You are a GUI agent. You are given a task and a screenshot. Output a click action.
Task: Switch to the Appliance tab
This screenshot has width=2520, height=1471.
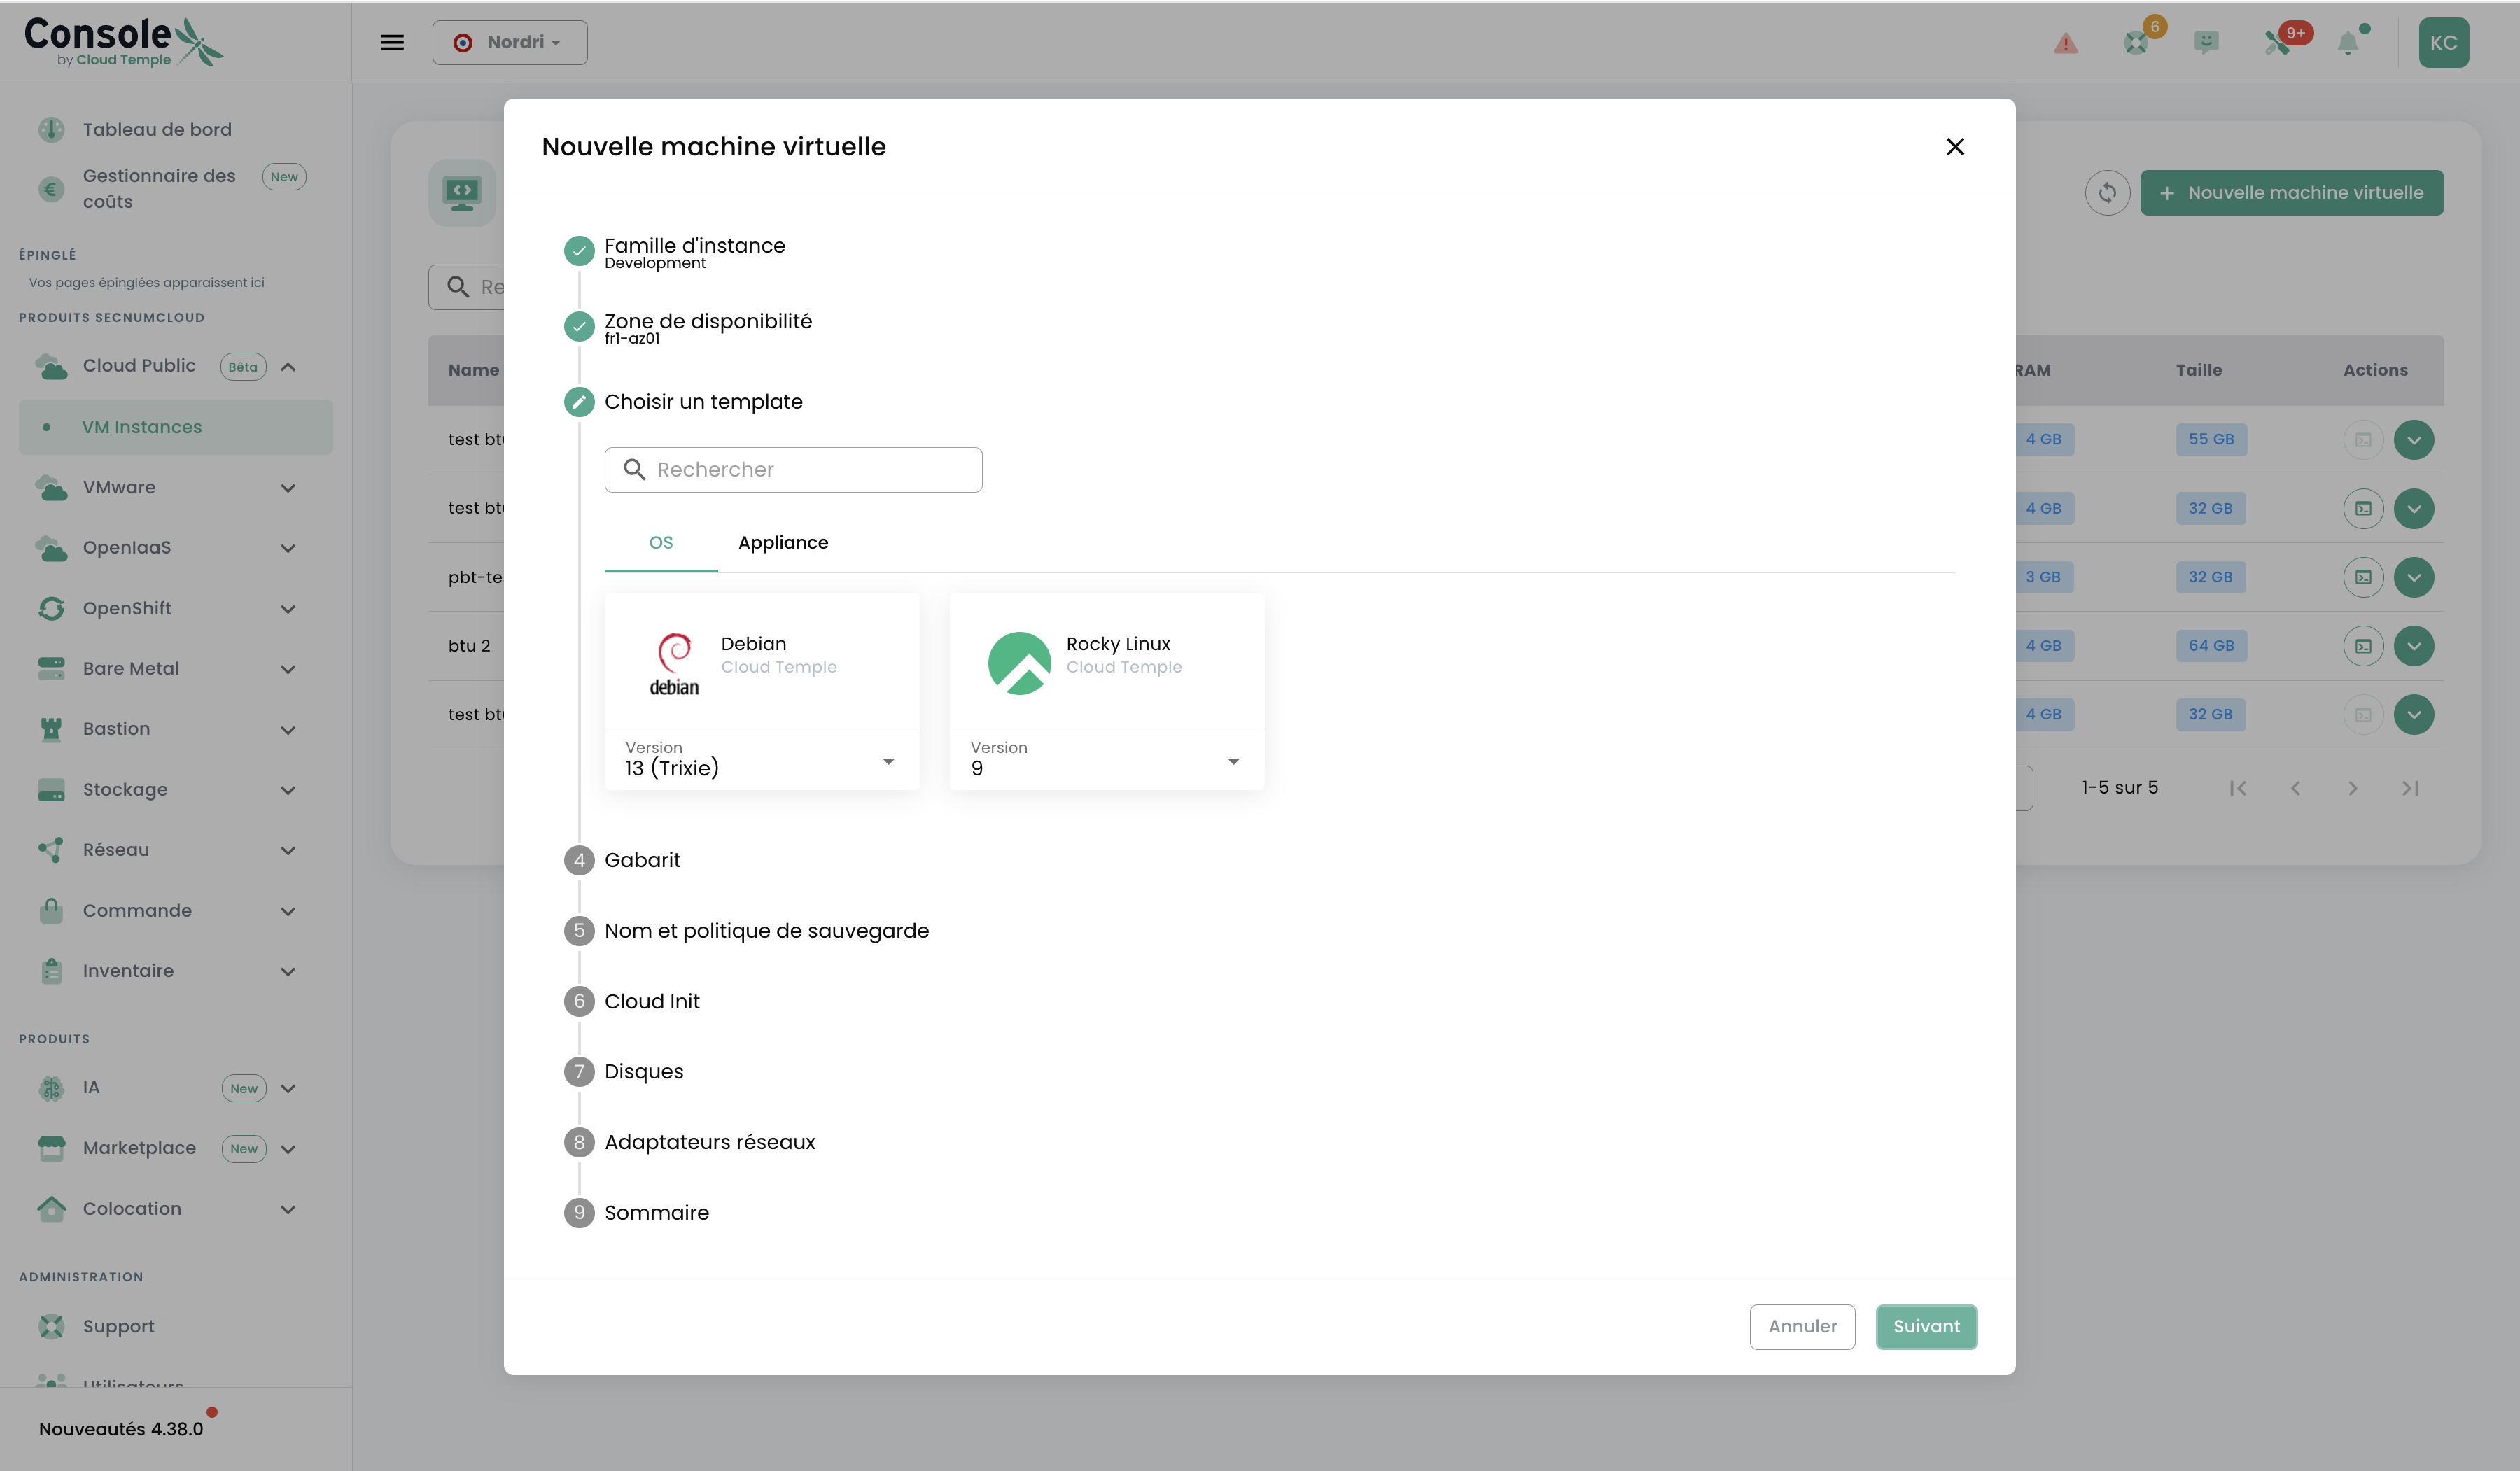point(783,543)
